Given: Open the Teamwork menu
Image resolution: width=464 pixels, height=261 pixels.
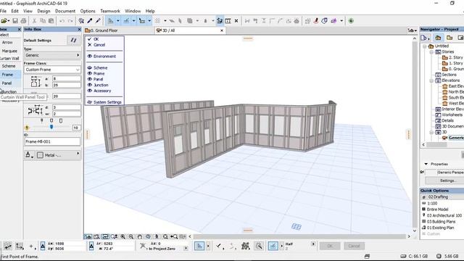Looking at the screenshot, I should coord(110,11).
